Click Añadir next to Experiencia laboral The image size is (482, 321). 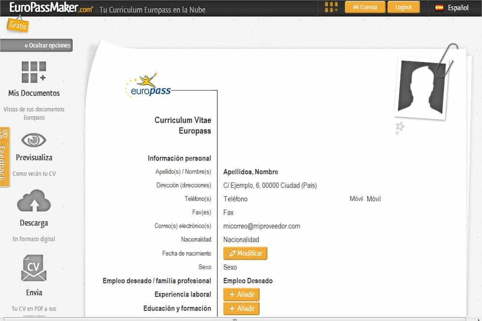pyautogui.click(x=241, y=294)
